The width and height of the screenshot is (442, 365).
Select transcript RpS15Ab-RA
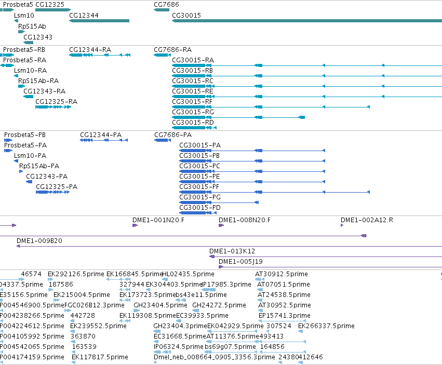(38, 81)
